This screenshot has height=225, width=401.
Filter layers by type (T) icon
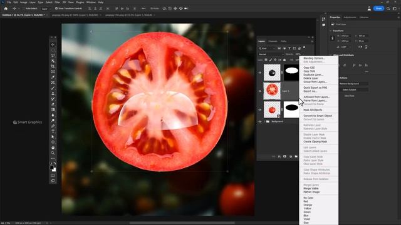coord(289,48)
